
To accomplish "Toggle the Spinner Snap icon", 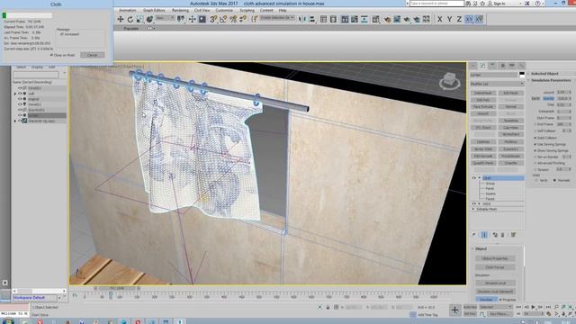I will point(243,19).
